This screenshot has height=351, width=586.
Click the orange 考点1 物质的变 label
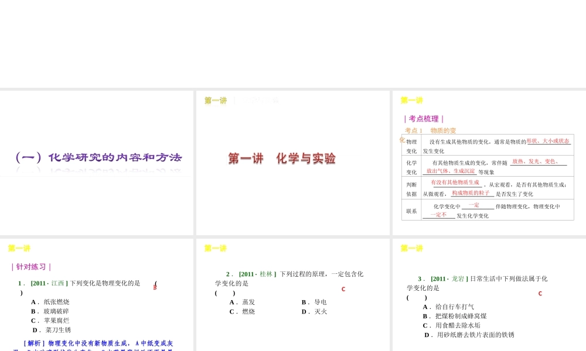(x=431, y=130)
